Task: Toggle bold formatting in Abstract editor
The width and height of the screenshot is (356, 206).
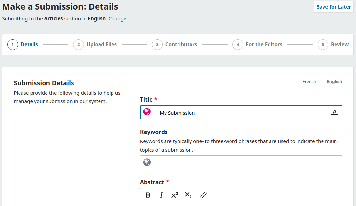Action: [x=148, y=195]
